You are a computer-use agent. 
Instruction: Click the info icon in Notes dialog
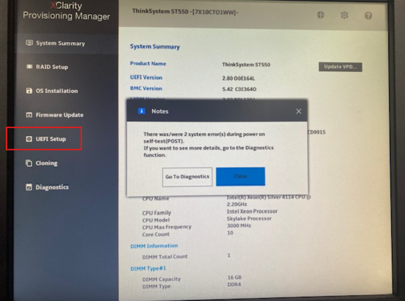[x=142, y=111]
